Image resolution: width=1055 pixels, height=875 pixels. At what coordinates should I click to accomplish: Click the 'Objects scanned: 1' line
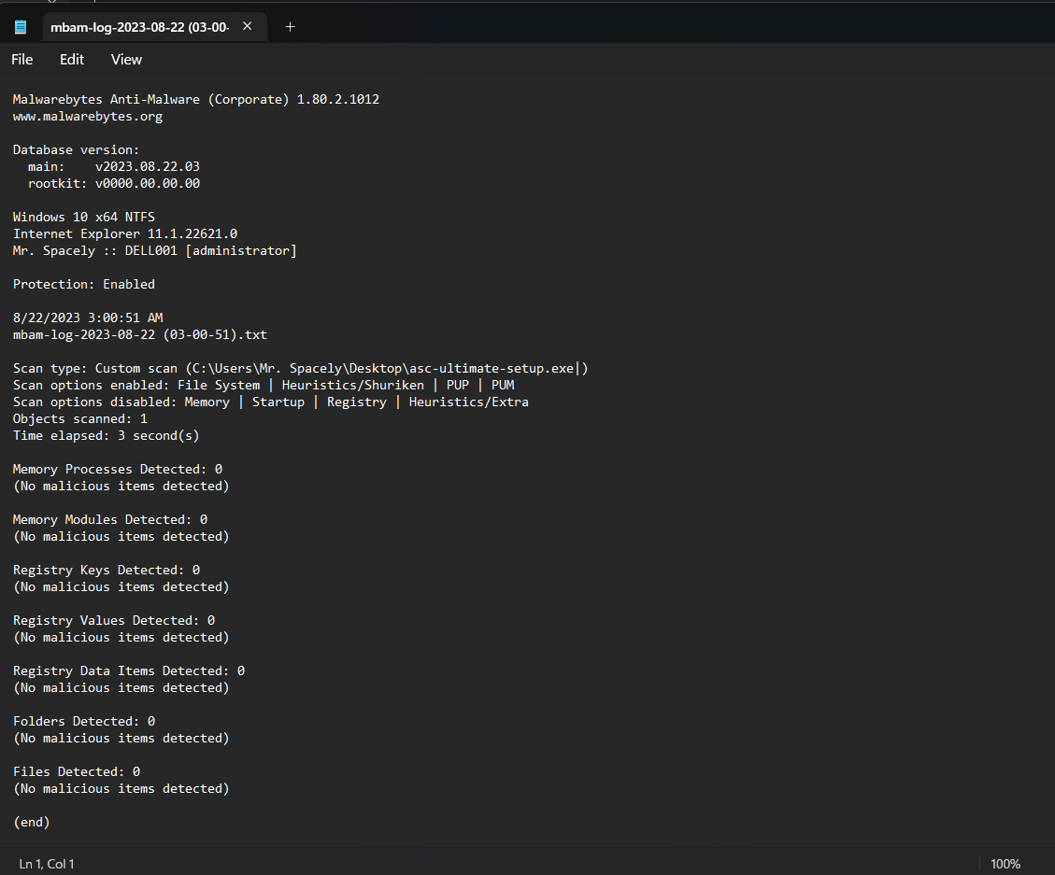(80, 418)
